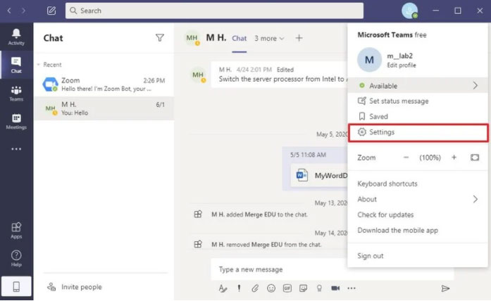Open the Apps store in sidebar
Image resolution: width=491 pixels, height=301 pixels.
coord(15,230)
